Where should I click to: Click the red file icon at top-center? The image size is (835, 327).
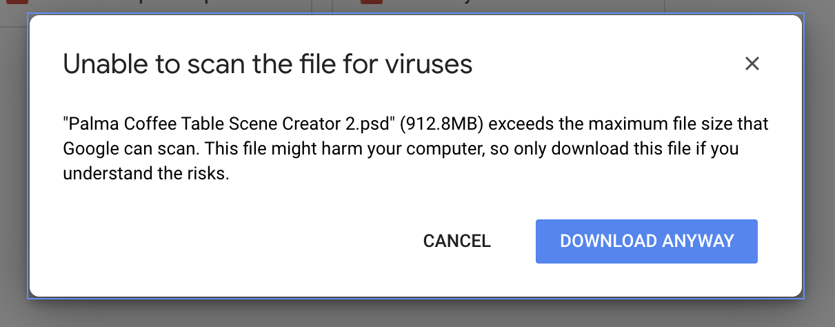(372, 3)
